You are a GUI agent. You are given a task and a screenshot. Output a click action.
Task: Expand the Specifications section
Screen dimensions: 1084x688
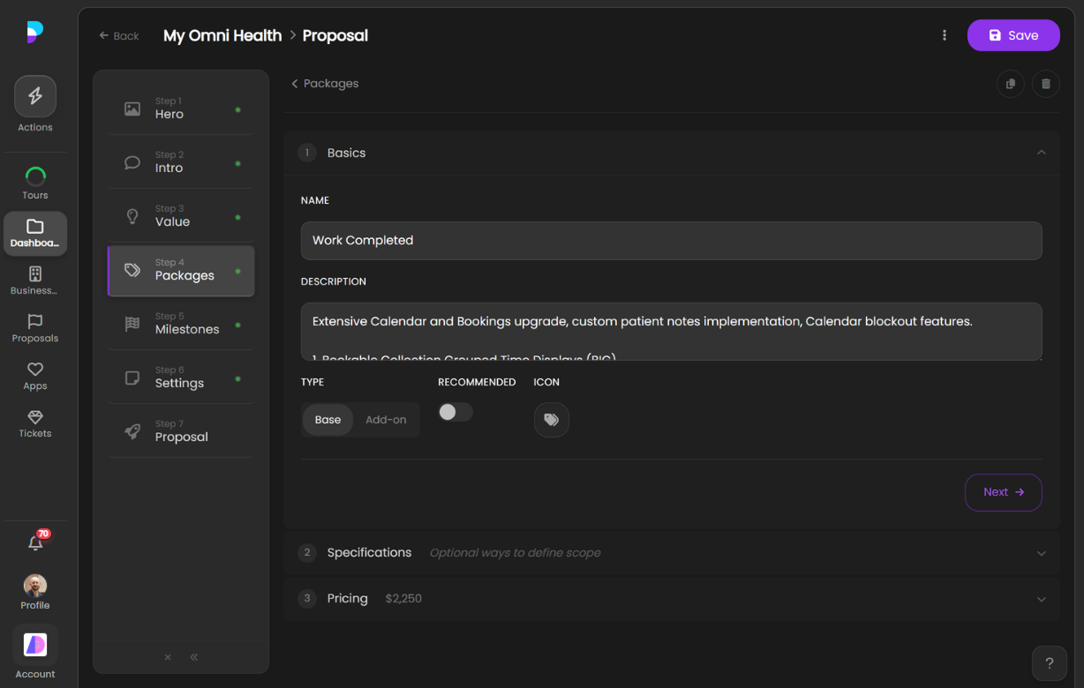[1041, 553]
